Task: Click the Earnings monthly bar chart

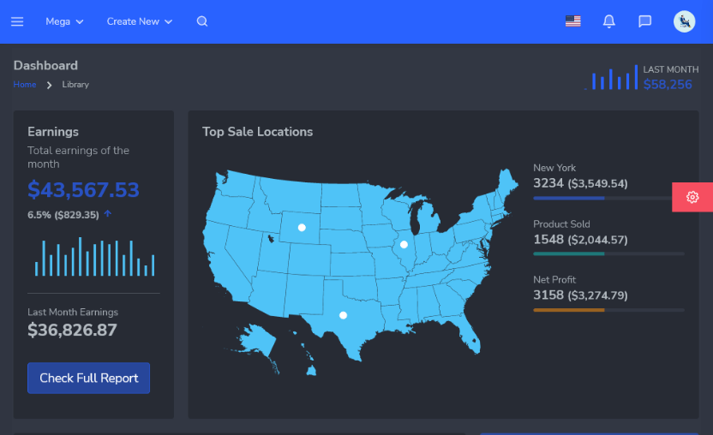Action: click(x=94, y=256)
